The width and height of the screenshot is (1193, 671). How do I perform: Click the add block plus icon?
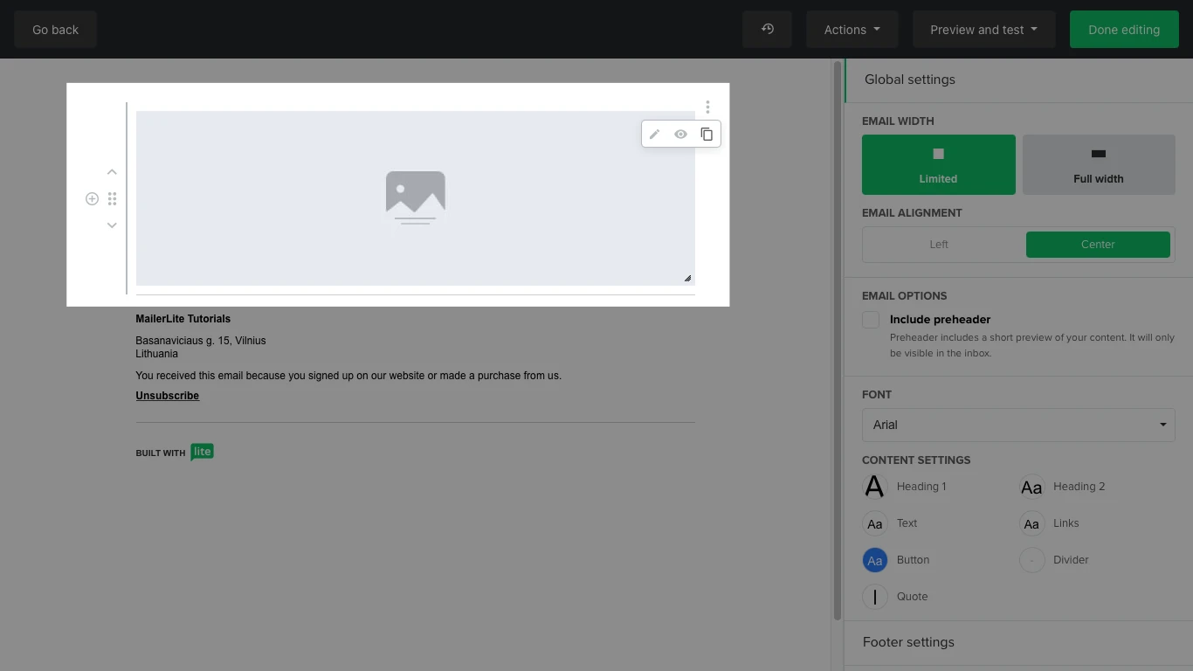pos(92,199)
